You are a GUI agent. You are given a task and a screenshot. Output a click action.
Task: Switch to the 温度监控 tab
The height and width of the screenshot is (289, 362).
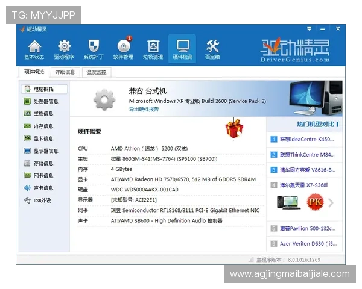point(97,72)
